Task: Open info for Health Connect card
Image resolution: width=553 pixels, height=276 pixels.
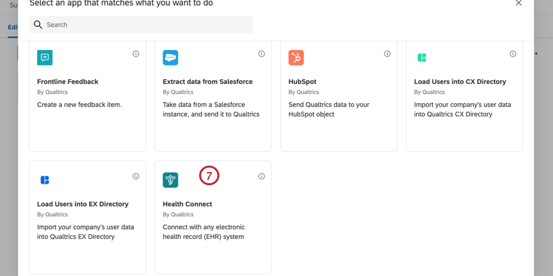Action: (x=262, y=177)
